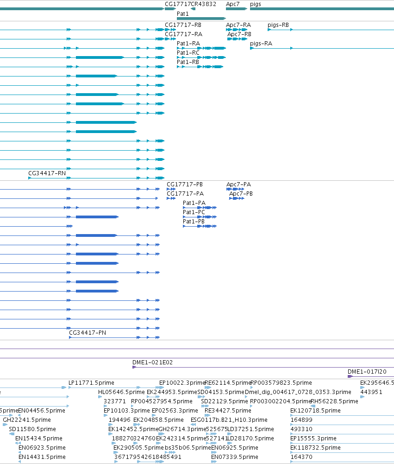Select the Apc7 gene span bar
This screenshot has height=464, width=394.
pyautogui.click(x=237, y=9)
